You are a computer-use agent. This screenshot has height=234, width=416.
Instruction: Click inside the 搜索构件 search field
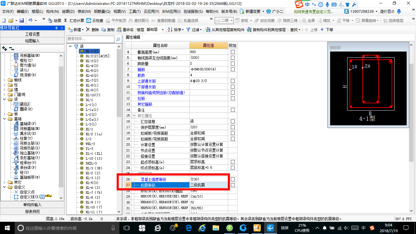point(91,39)
